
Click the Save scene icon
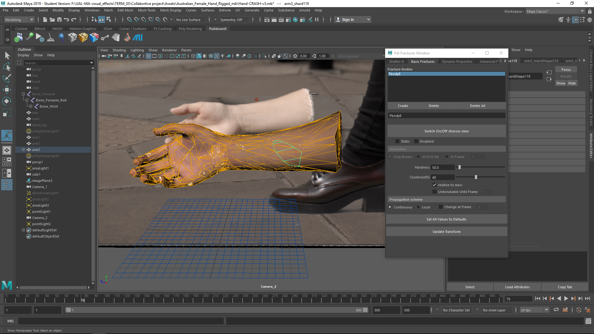point(59,20)
